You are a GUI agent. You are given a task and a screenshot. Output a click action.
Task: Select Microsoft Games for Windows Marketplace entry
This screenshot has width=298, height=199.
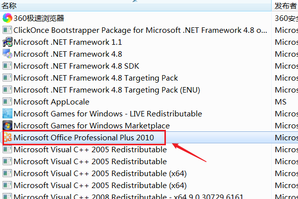(91, 126)
